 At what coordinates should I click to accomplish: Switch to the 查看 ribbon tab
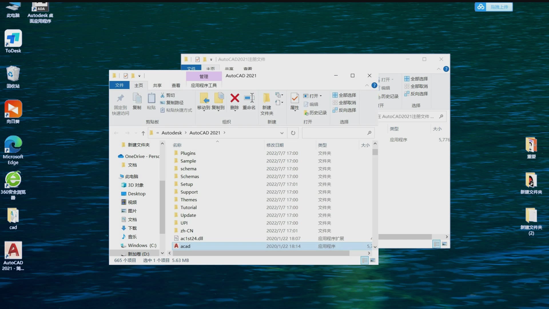176,85
